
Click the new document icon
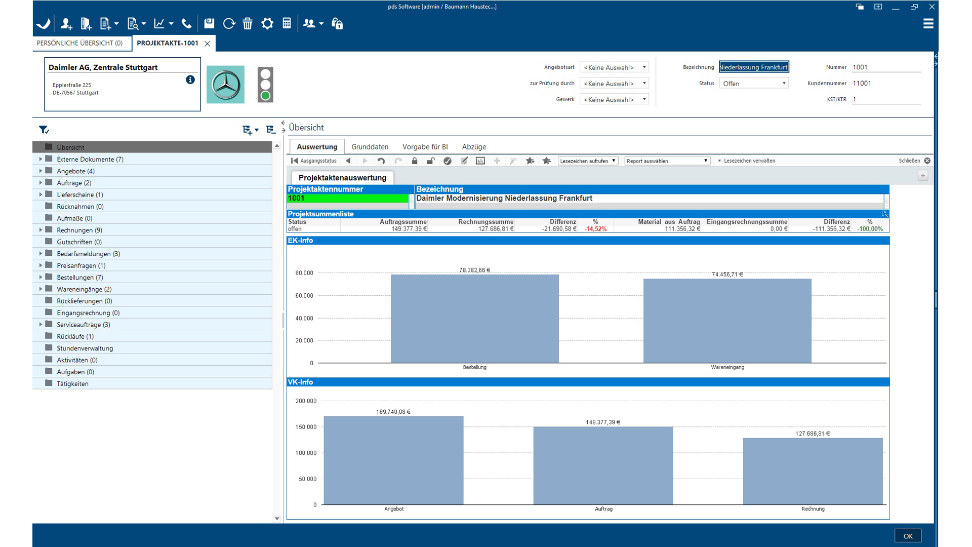[105, 23]
